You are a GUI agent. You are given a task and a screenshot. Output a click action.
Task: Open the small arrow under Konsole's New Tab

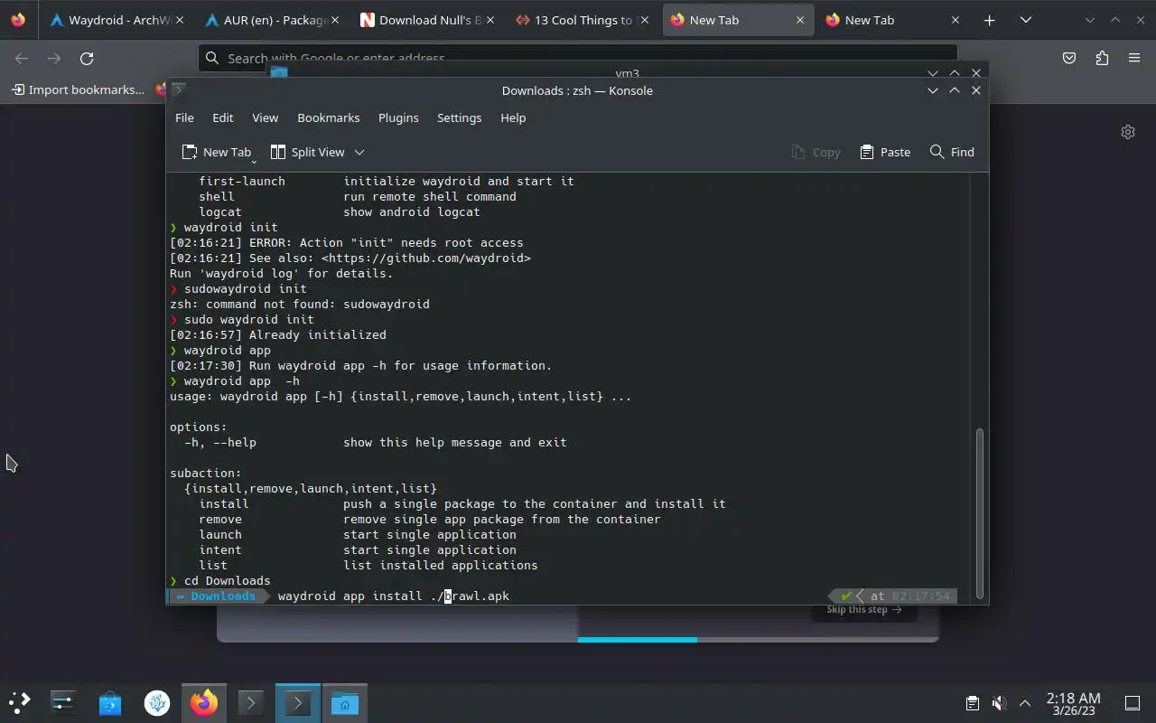click(254, 160)
